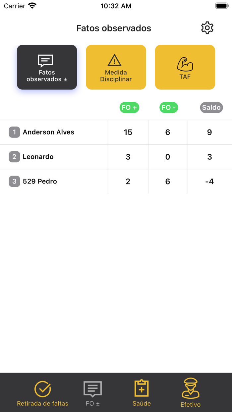
Task: Sort by the FO + column badge
Action: point(129,108)
